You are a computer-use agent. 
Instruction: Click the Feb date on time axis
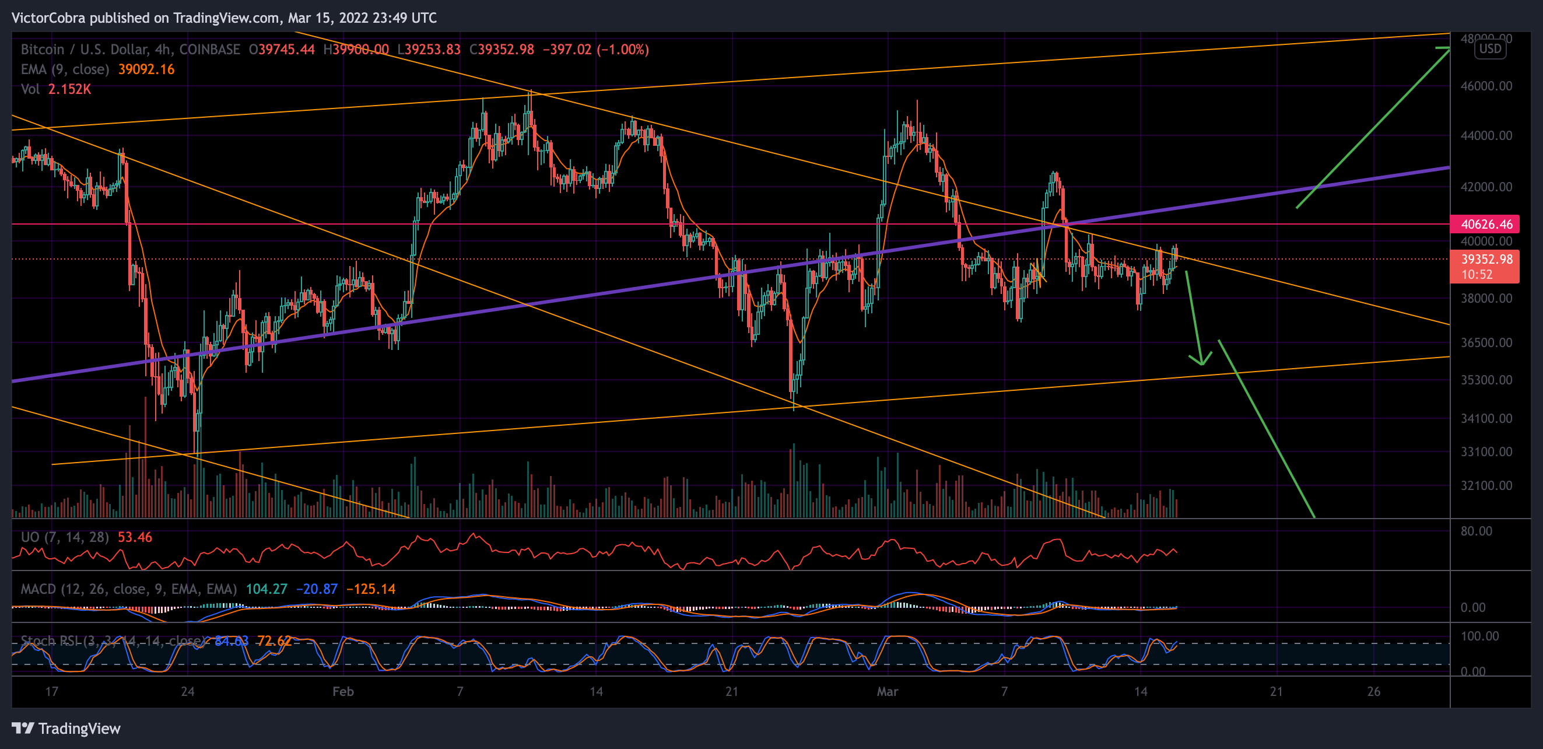click(x=343, y=691)
